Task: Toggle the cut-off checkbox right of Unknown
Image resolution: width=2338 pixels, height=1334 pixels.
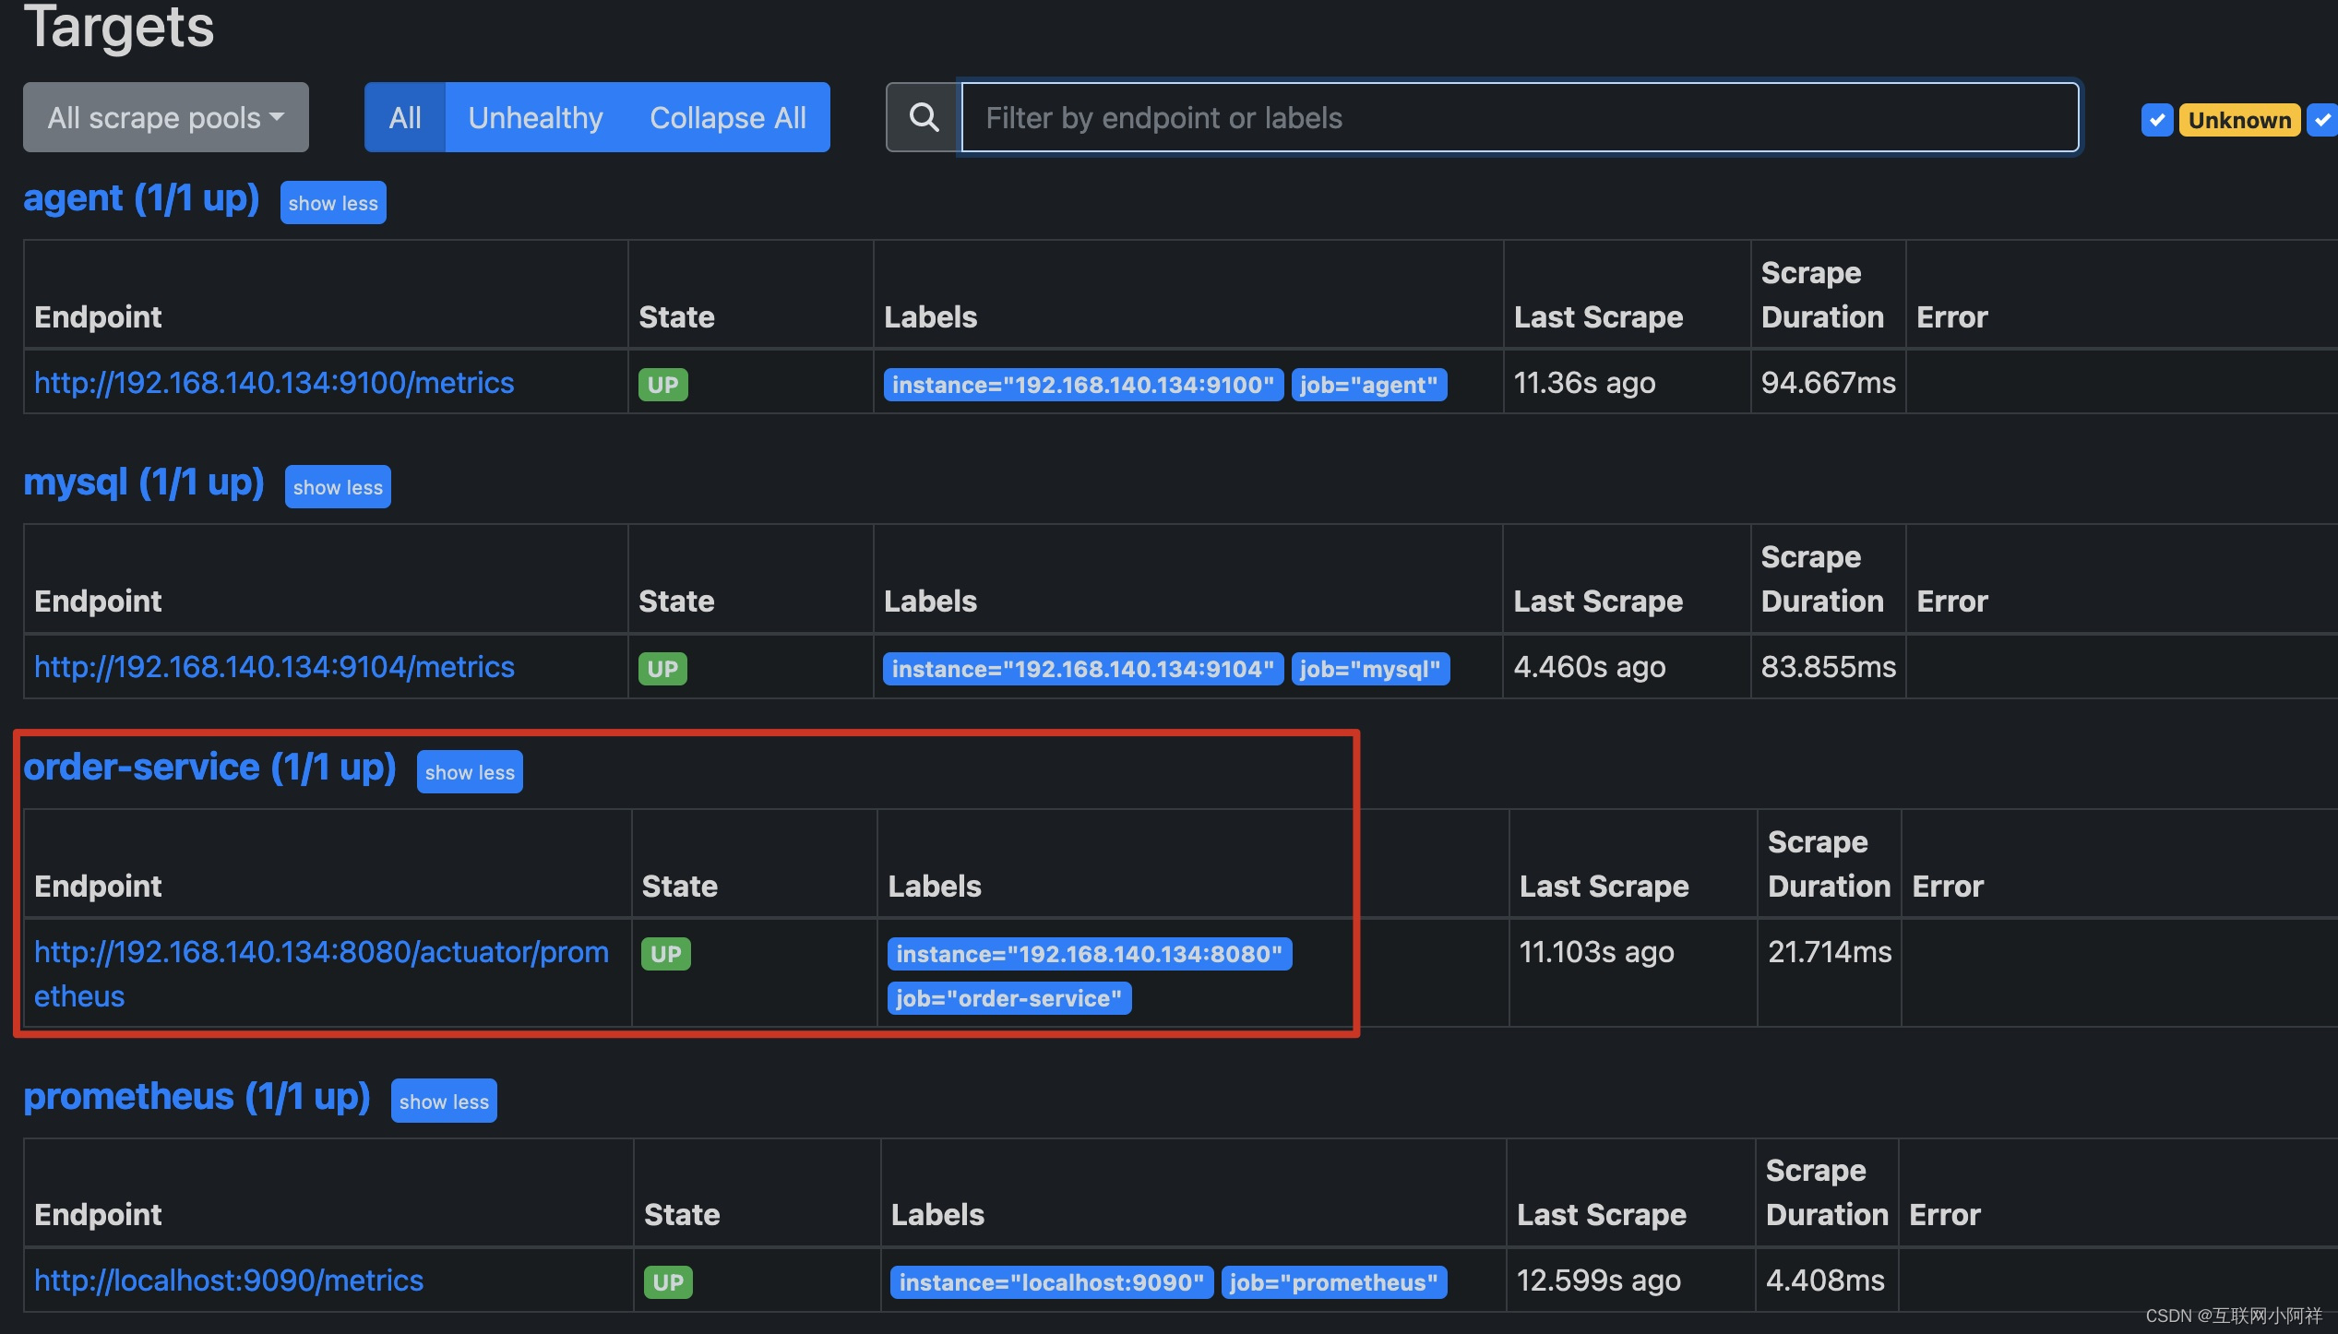Action: (x=2323, y=120)
